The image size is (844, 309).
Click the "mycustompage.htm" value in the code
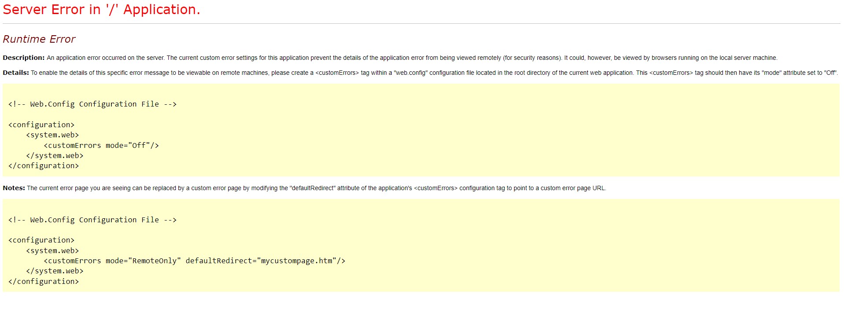296,261
